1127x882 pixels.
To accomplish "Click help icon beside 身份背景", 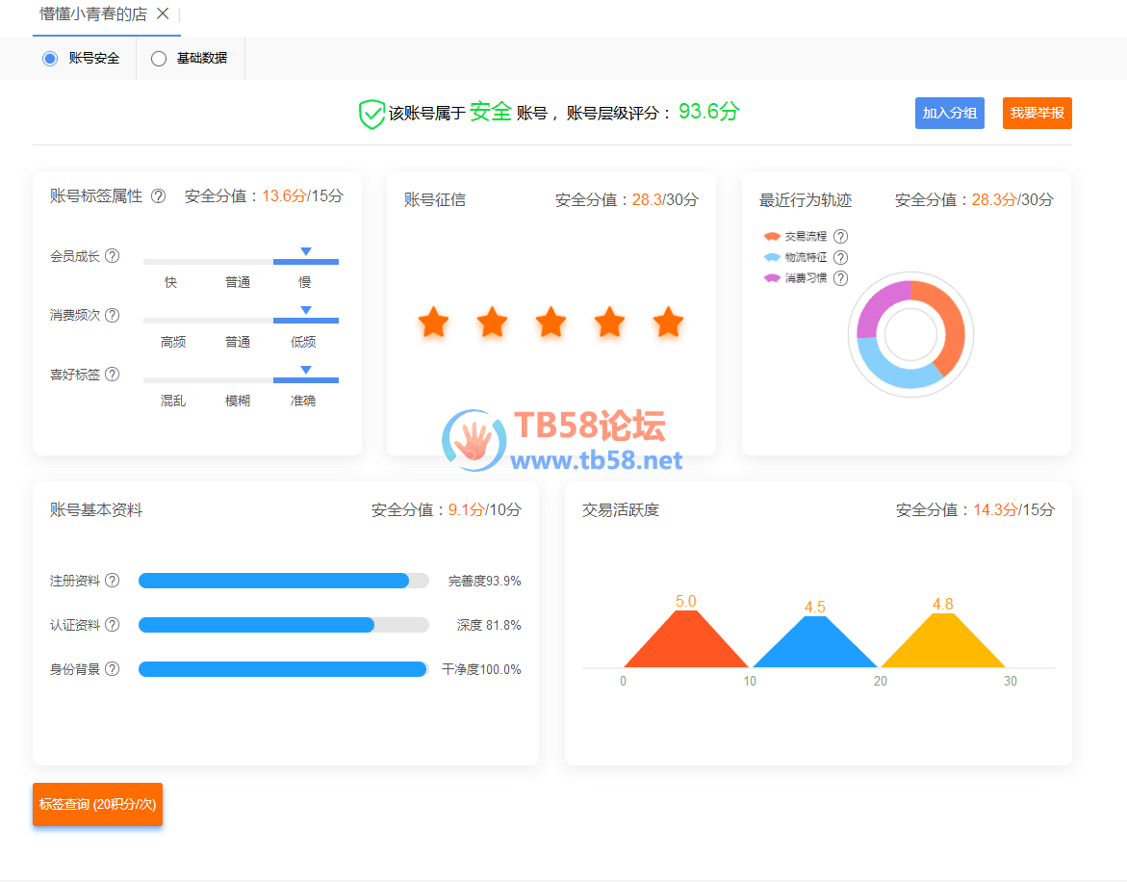I will tap(113, 669).
